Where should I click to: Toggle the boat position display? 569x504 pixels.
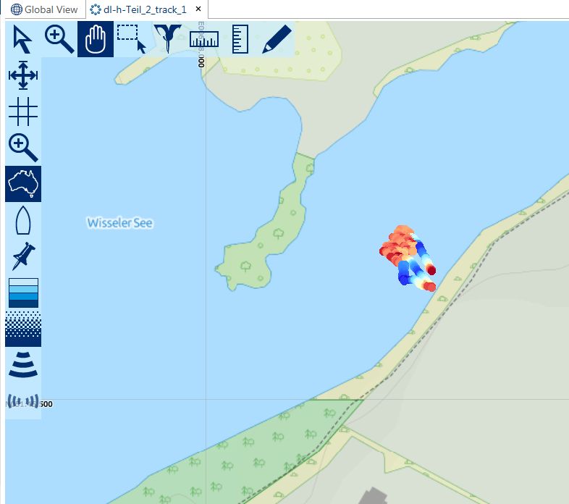(x=23, y=220)
